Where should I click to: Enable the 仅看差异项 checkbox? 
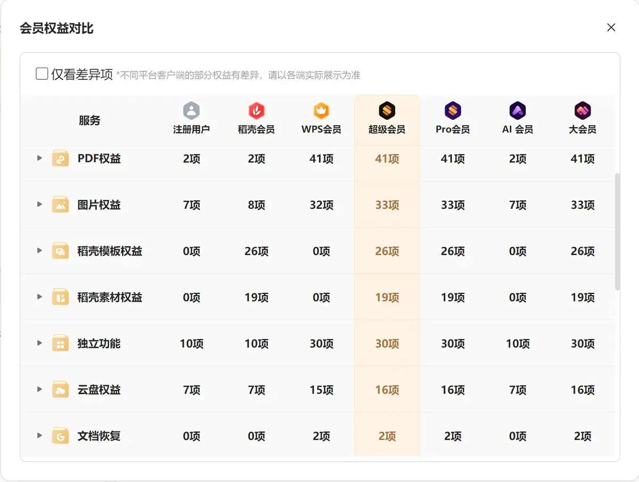coord(42,73)
